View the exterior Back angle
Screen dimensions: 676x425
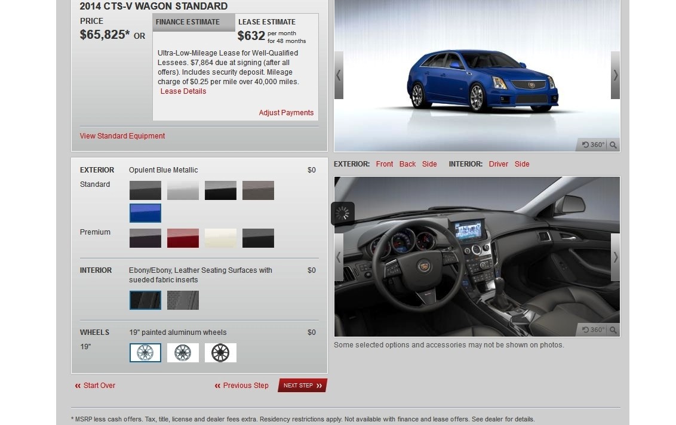(407, 164)
